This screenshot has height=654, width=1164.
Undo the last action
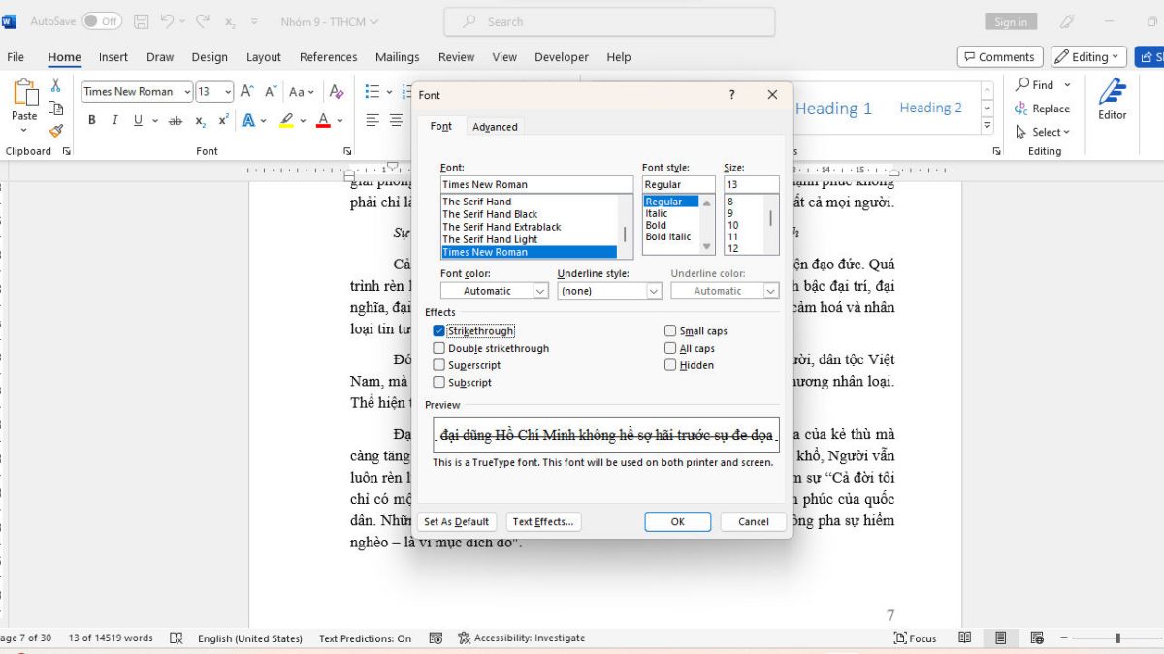click(168, 20)
